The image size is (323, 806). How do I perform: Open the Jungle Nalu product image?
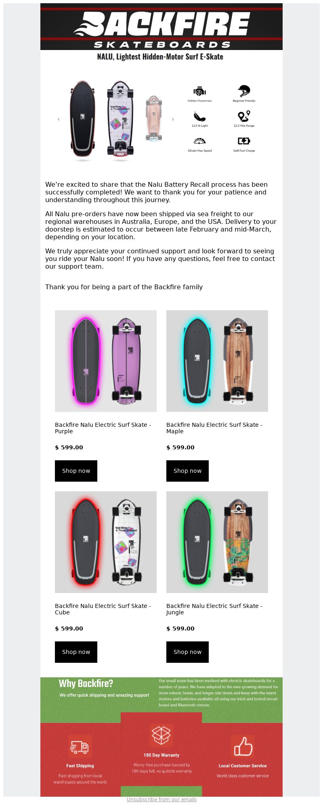click(x=217, y=542)
